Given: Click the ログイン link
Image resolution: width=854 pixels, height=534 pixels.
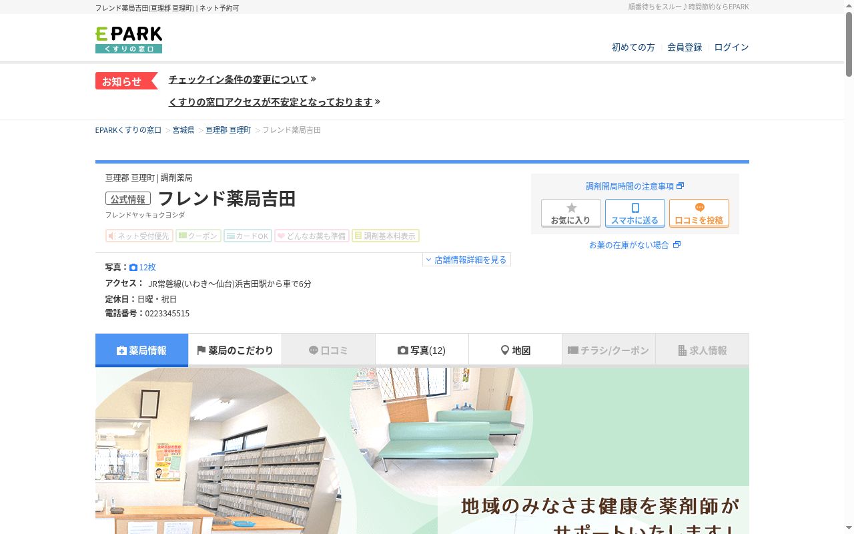Looking at the screenshot, I should click(x=731, y=47).
